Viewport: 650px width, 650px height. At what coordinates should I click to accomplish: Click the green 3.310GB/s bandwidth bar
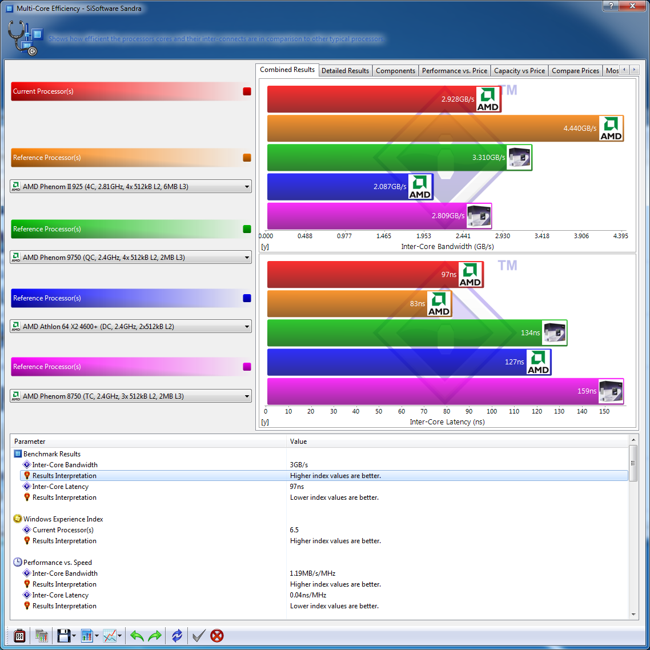[400, 158]
